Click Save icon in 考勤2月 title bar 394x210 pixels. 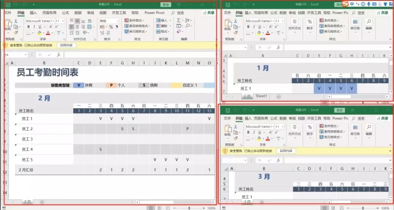(x=8, y=4)
